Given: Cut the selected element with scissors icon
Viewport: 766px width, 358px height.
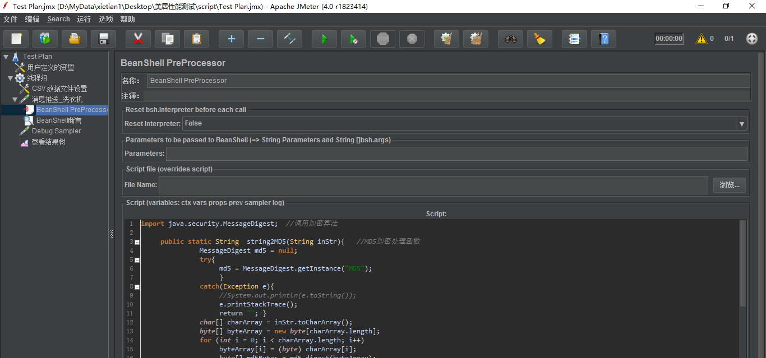Looking at the screenshot, I should pyautogui.click(x=138, y=39).
